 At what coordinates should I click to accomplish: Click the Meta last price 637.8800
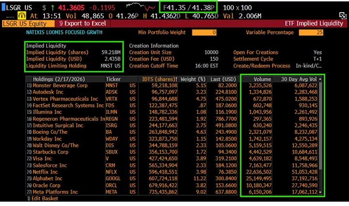(x=226, y=192)
